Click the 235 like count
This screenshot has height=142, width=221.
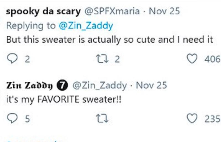tap(212, 119)
